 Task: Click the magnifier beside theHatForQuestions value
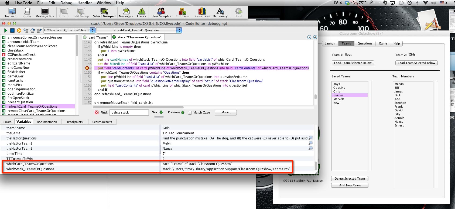click(311, 138)
